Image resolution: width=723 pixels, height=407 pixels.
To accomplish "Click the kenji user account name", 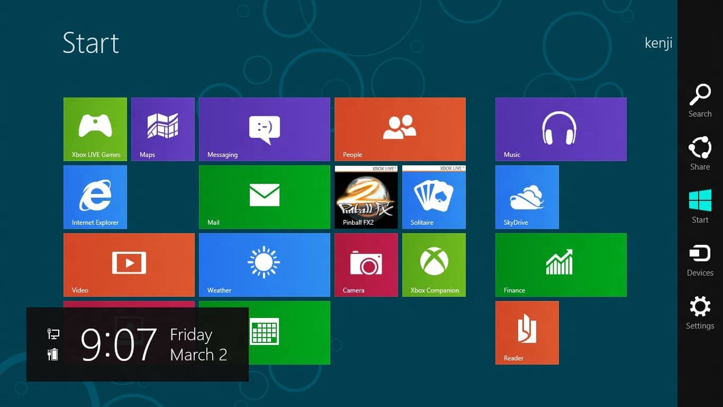I will 658,43.
